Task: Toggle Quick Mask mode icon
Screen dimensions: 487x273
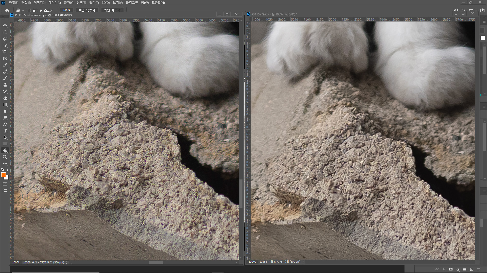Action: [x=5, y=184]
